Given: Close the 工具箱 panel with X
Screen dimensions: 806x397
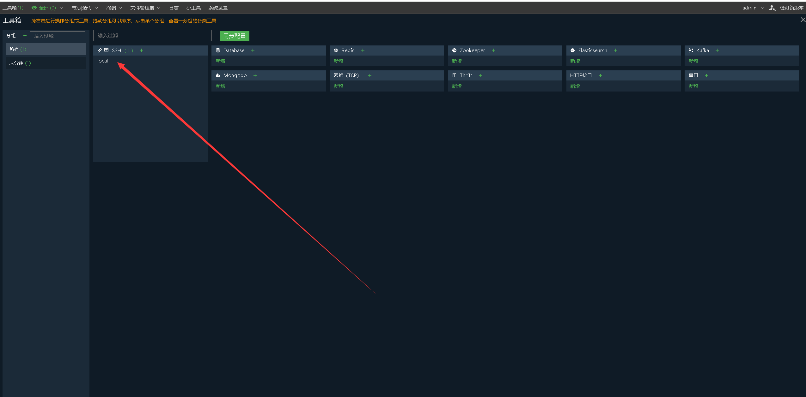Looking at the screenshot, I should tap(803, 20).
